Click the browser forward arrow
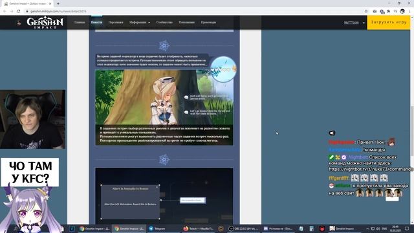Screen dimensions: 414x233 pos(12,11)
